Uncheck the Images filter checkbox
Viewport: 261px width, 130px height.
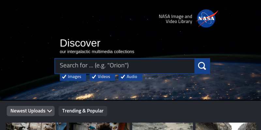pyautogui.click(x=73, y=77)
